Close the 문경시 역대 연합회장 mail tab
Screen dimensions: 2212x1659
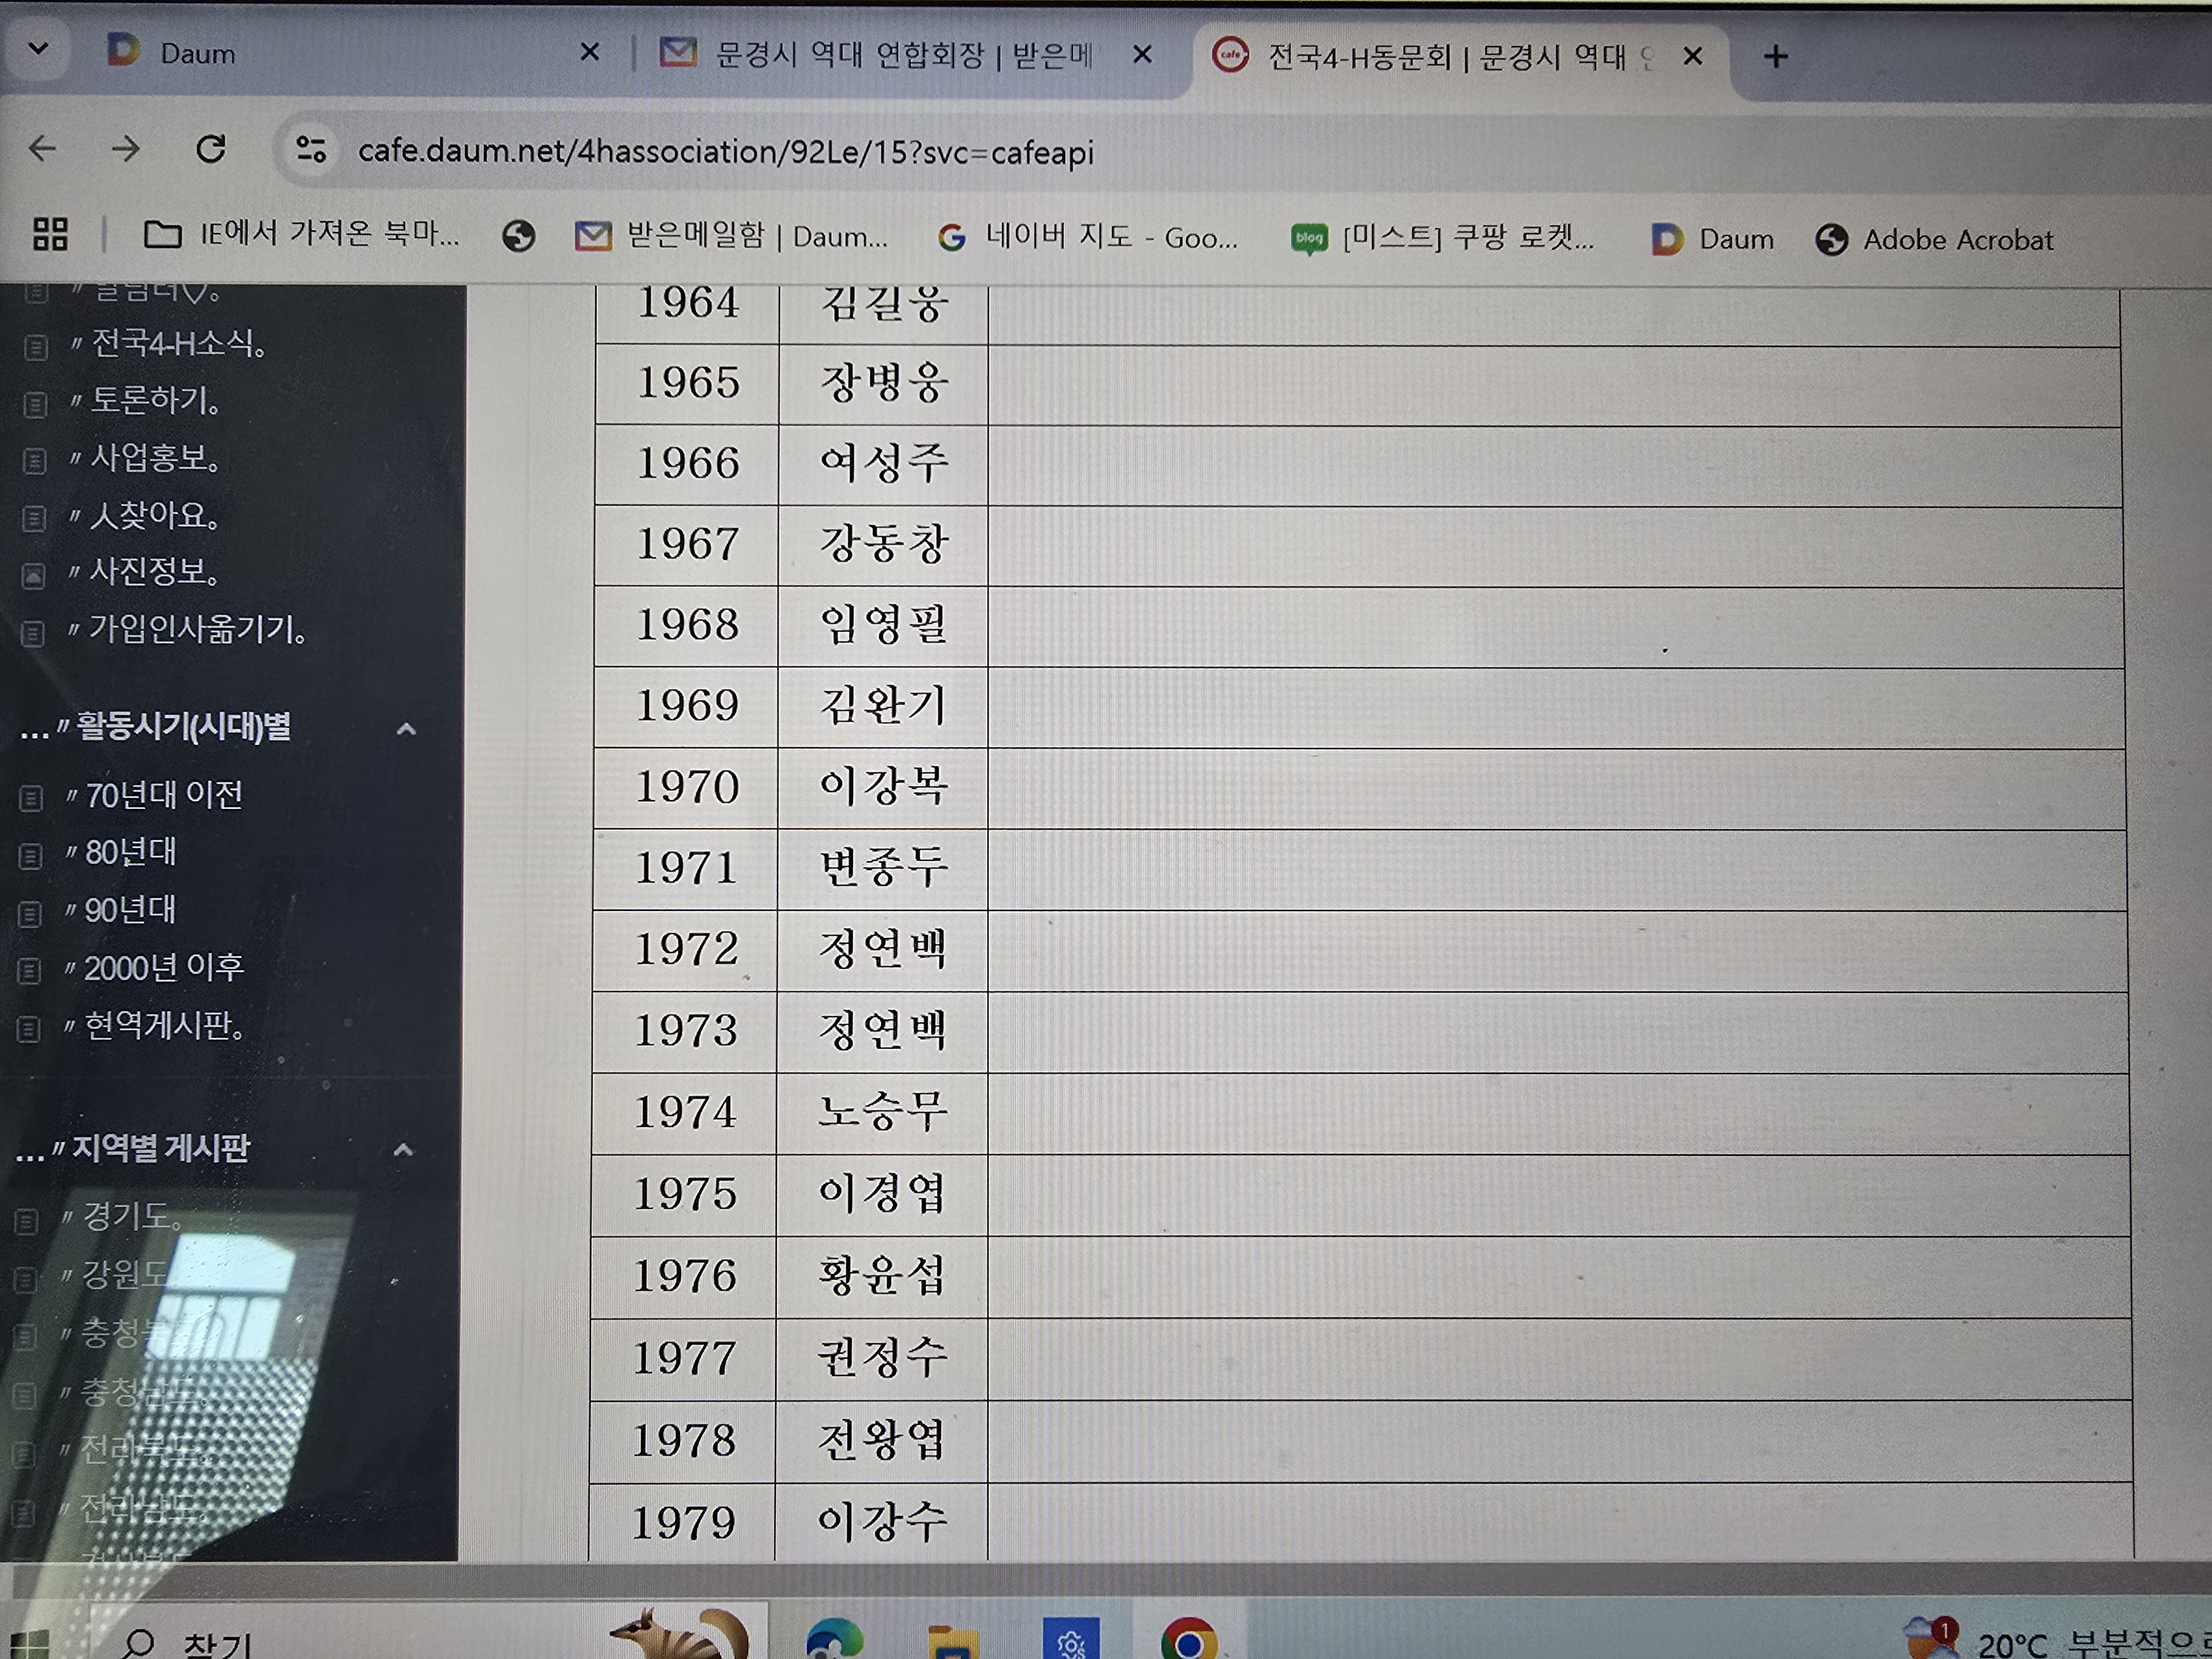tap(1142, 54)
